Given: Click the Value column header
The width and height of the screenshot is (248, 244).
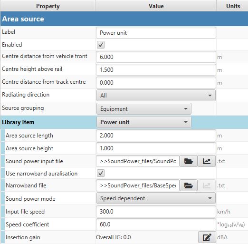Looking at the screenshot, I should click(x=156, y=6).
